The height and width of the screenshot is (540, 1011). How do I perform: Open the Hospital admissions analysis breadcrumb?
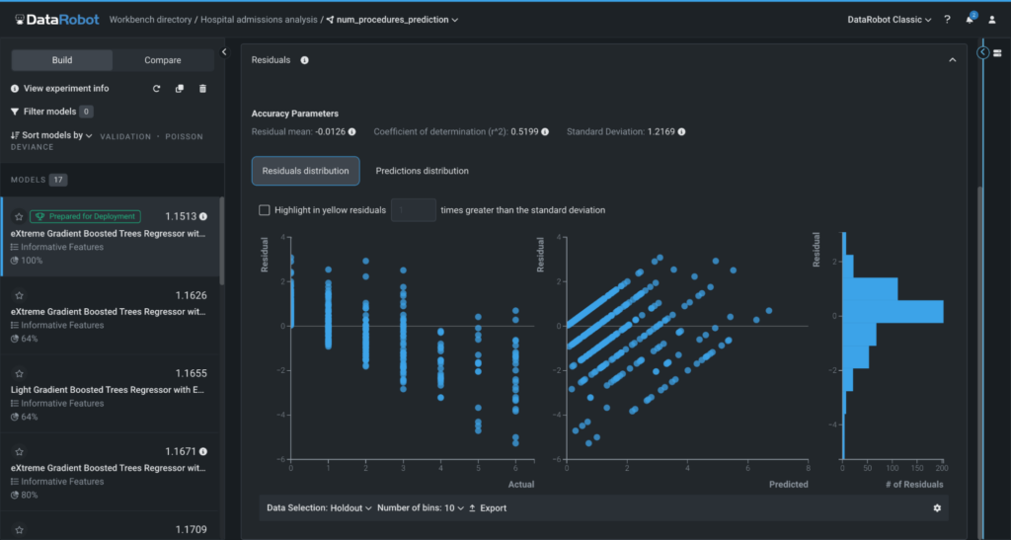click(260, 20)
